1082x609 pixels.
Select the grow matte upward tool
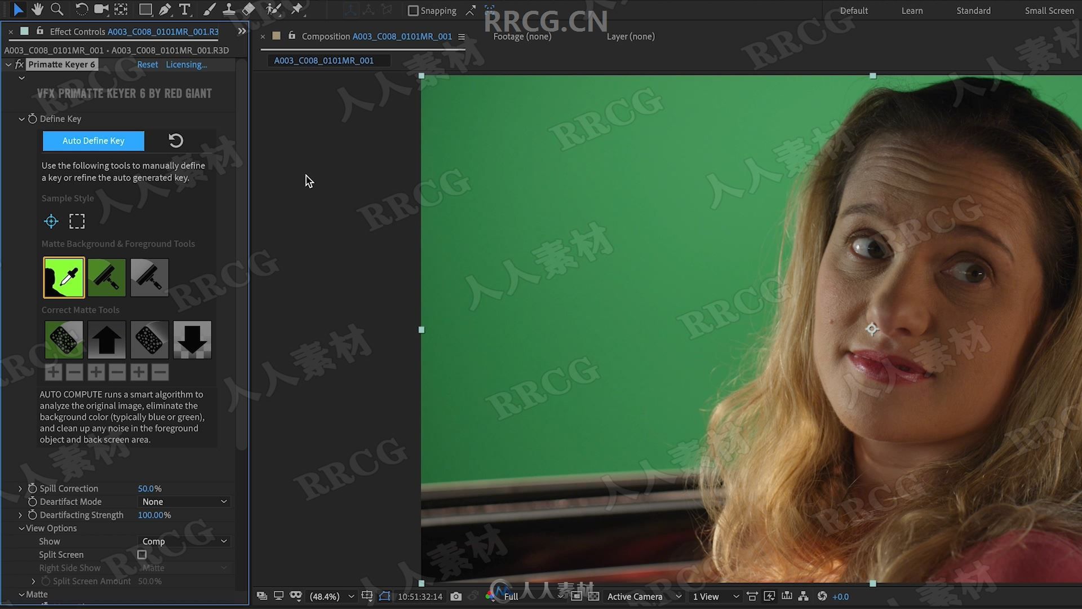(x=107, y=340)
